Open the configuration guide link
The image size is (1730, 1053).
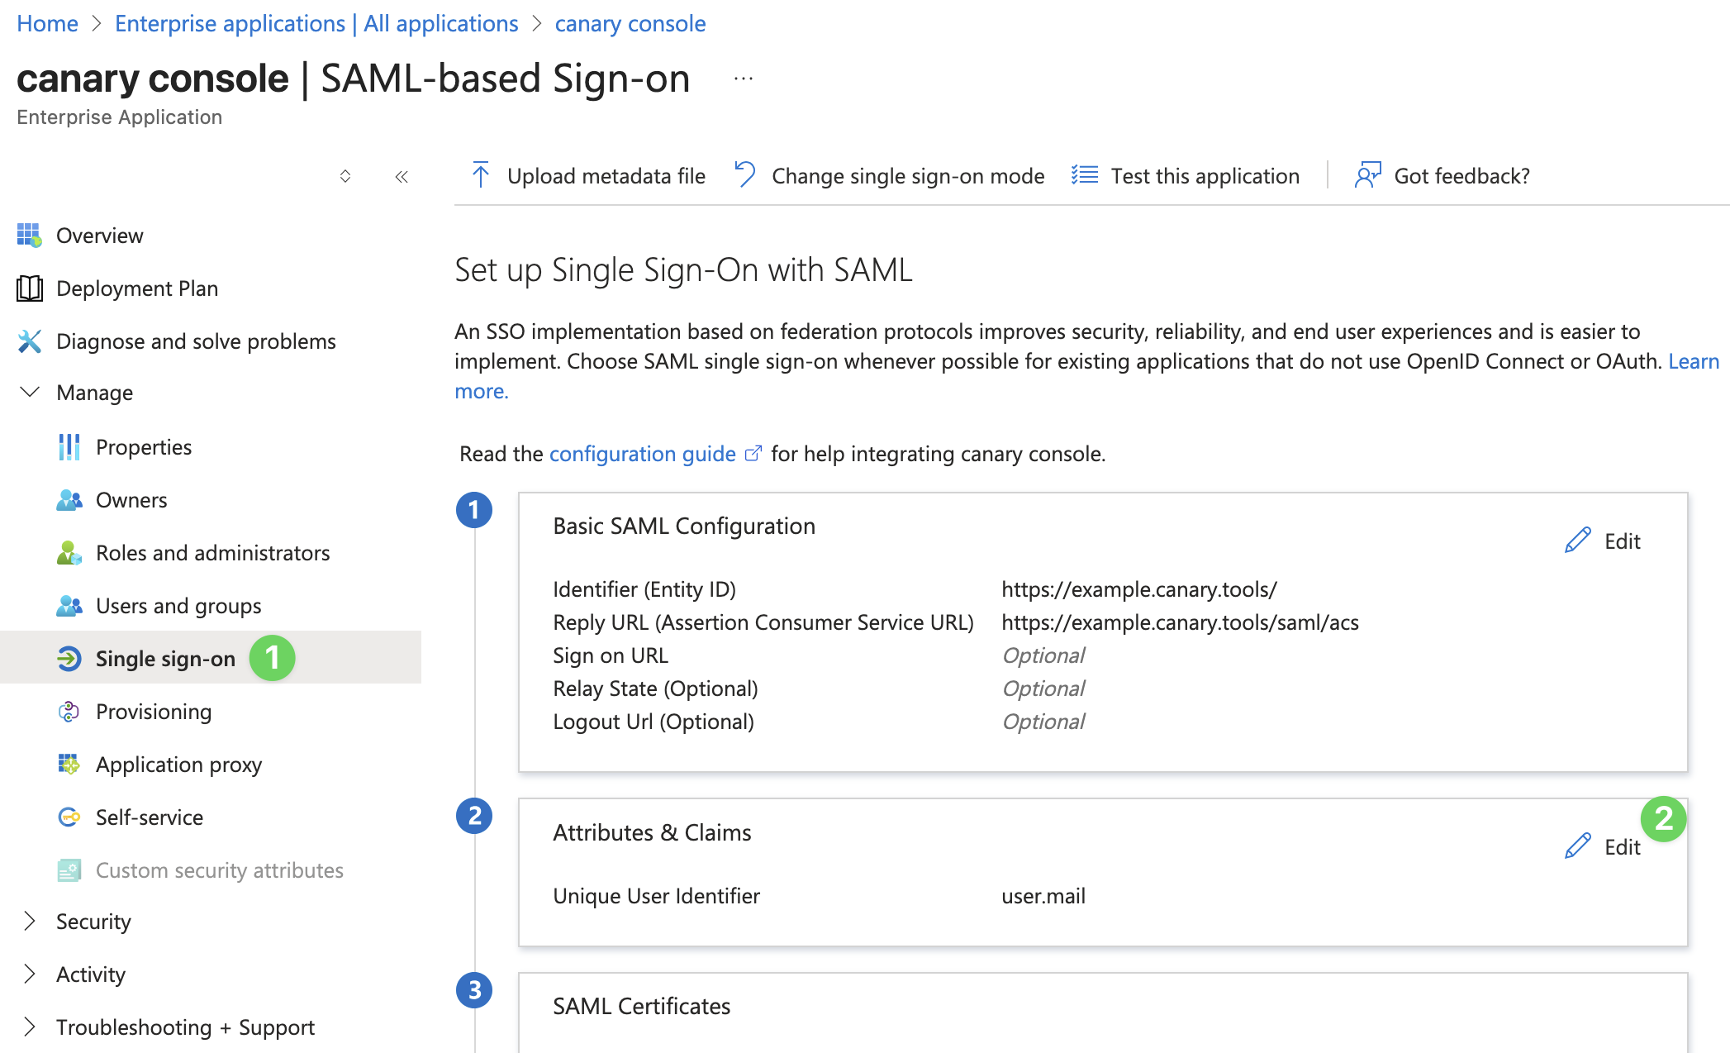pos(642,454)
